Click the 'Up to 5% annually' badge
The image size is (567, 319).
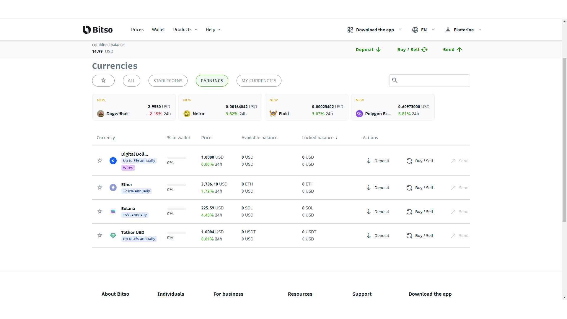(x=139, y=161)
